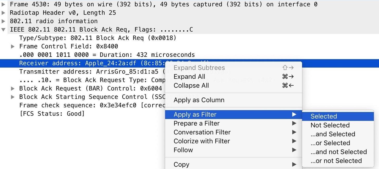This screenshot has height=169, width=379.
Task: Click the Radiotap Header v0, Length 25 text
Action: pos(63,13)
